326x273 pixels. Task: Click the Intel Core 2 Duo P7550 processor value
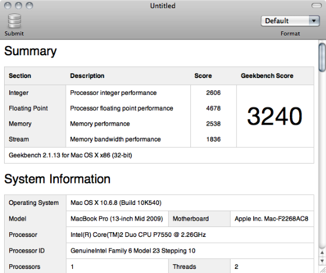pos(138,235)
